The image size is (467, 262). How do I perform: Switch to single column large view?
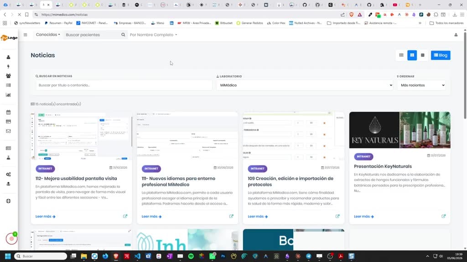(422, 55)
